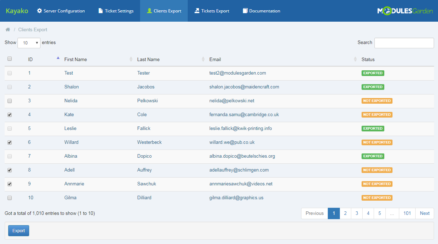This screenshot has height=244, width=438.
Task: Click the Export button
Action: 18,231
